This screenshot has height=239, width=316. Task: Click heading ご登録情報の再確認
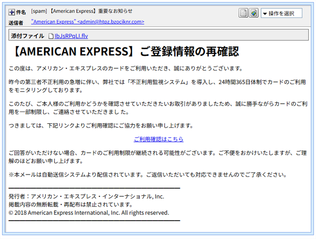190,52
